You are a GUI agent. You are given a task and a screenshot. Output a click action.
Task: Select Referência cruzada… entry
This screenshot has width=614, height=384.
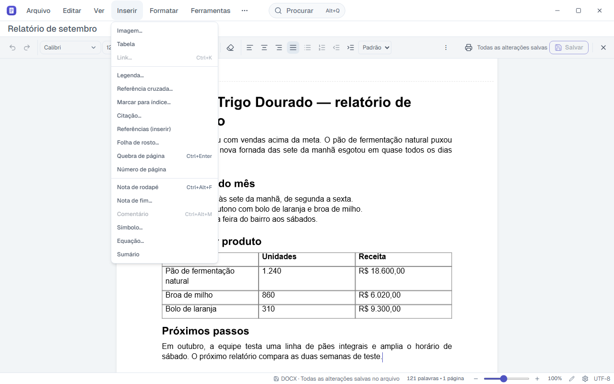click(165, 89)
